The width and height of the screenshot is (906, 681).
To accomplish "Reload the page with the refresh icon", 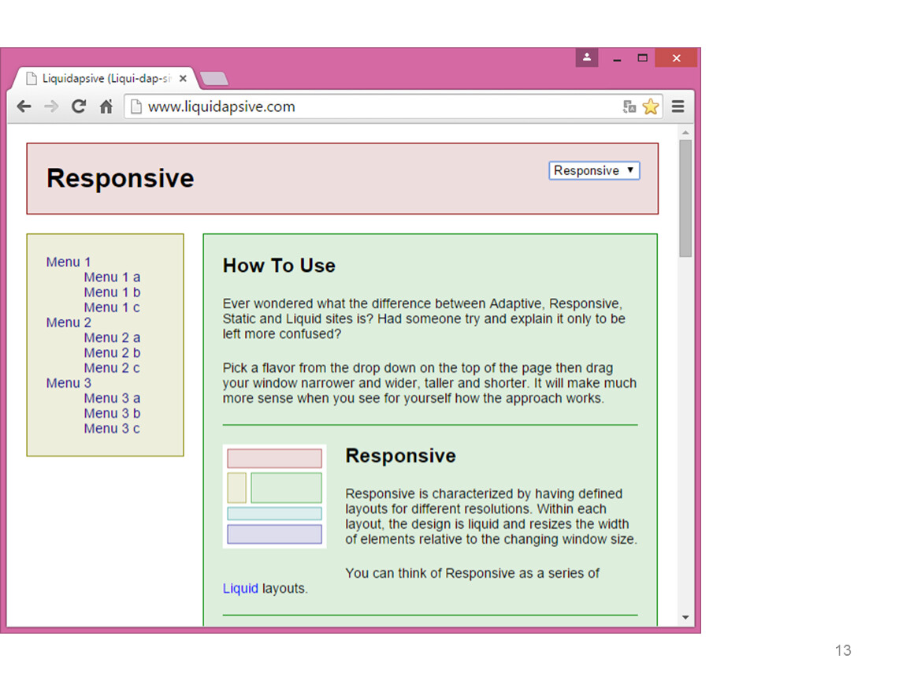I will point(78,106).
